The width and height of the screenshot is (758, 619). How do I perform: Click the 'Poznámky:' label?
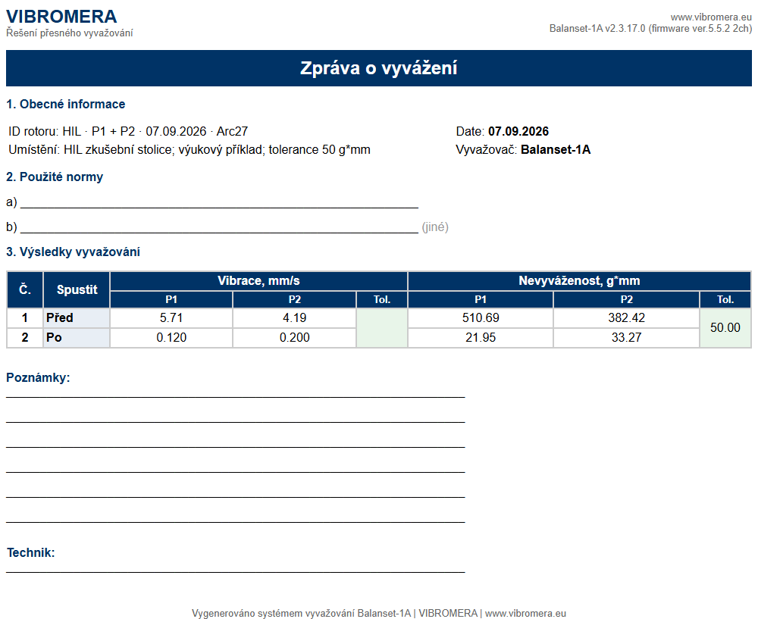38,378
